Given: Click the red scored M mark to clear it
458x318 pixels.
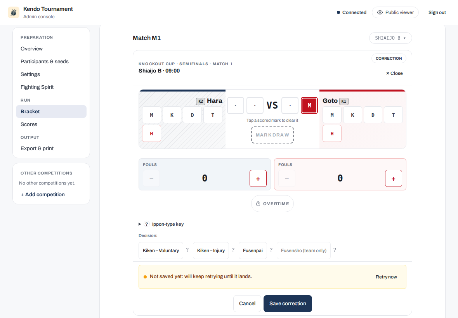Looking at the screenshot, I should 309,105.
